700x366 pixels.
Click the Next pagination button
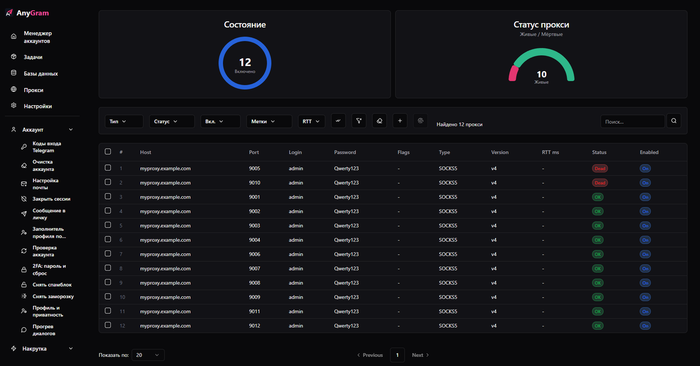pyautogui.click(x=421, y=355)
